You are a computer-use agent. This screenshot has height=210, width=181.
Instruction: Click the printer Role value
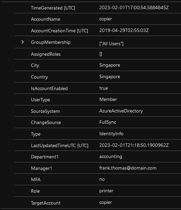106,191
